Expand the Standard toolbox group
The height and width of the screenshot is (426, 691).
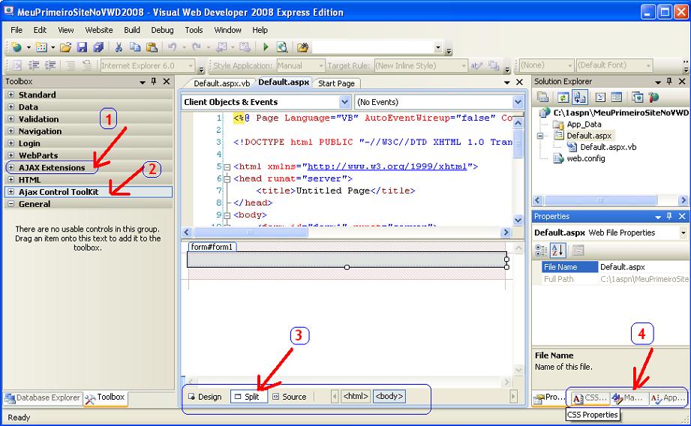[11, 94]
